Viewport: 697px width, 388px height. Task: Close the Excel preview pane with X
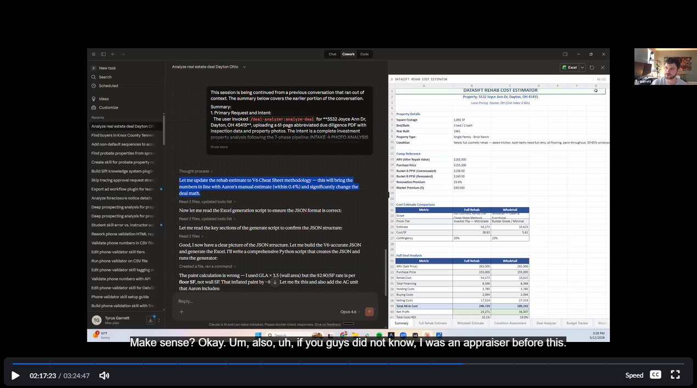point(603,67)
